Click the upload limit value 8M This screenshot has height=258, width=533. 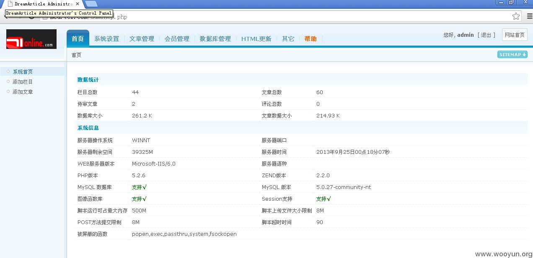coord(320,210)
